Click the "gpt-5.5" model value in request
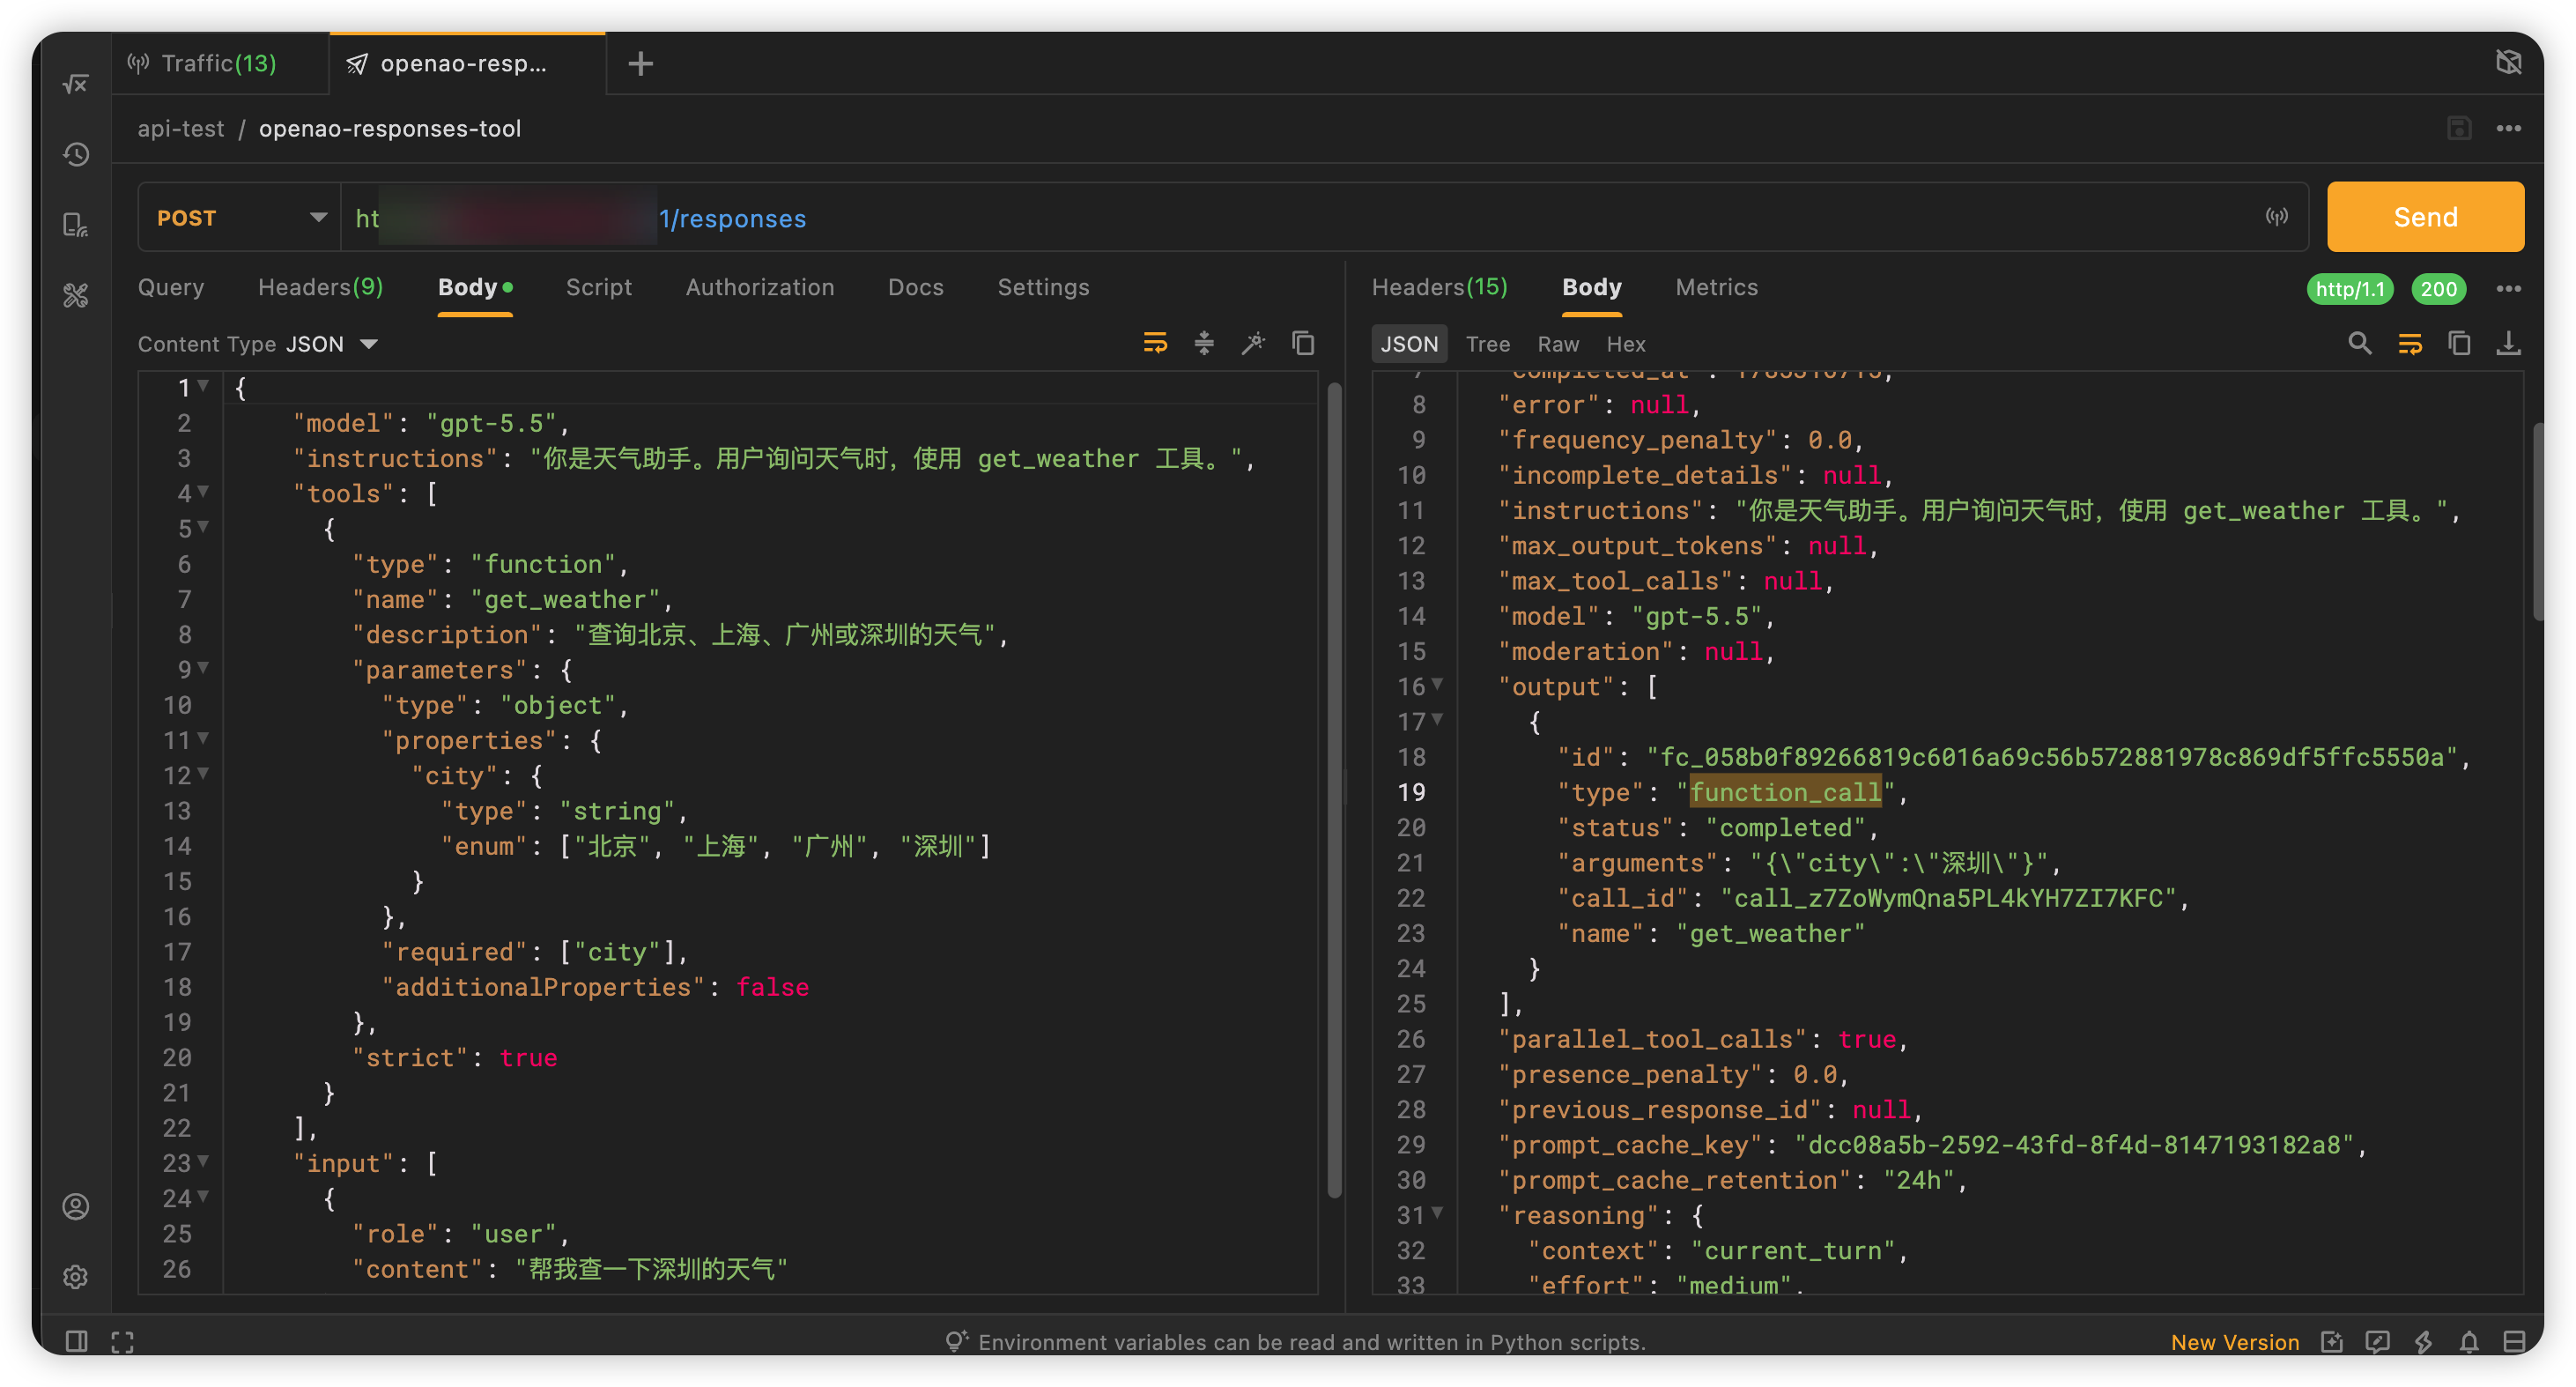 tap(491, 424)
